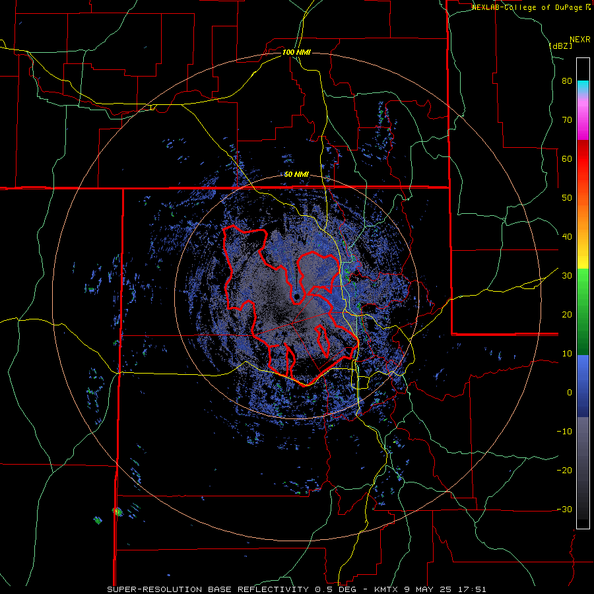
Task: Click the -20 value on the dBZ scale
Action: point(564,471)
